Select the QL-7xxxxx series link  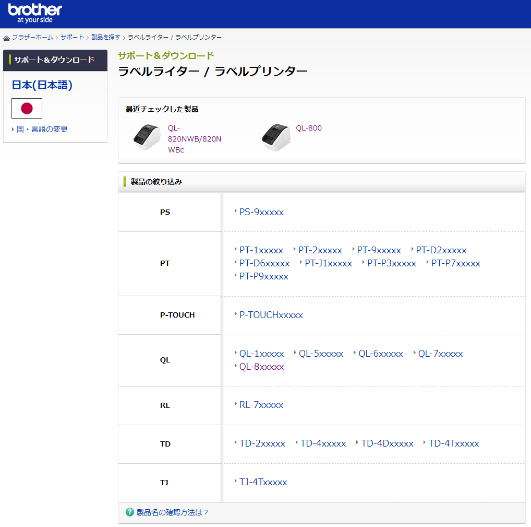[x=440, y=354]
